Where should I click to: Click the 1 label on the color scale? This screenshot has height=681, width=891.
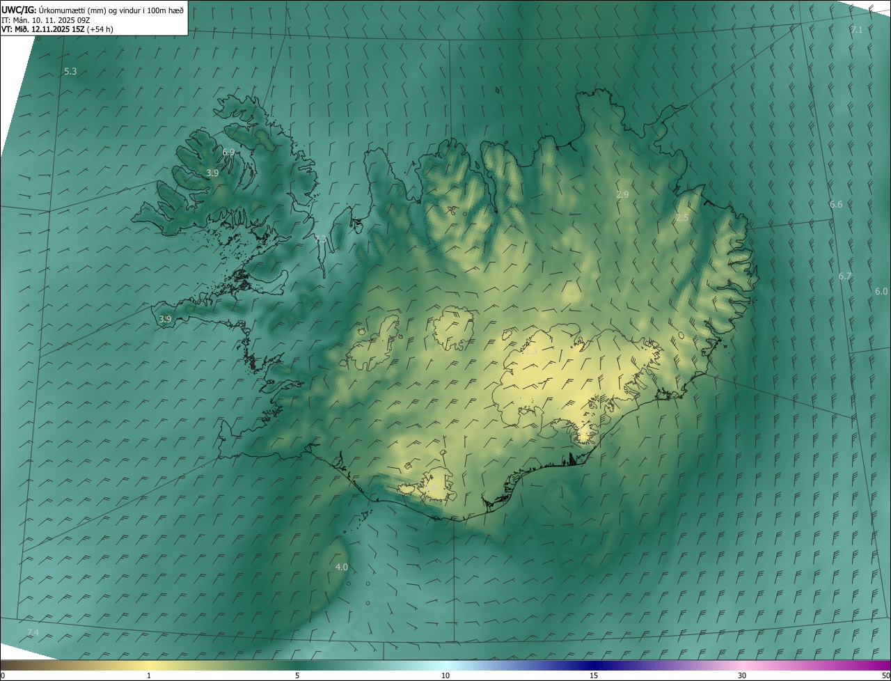click(149, 676)
